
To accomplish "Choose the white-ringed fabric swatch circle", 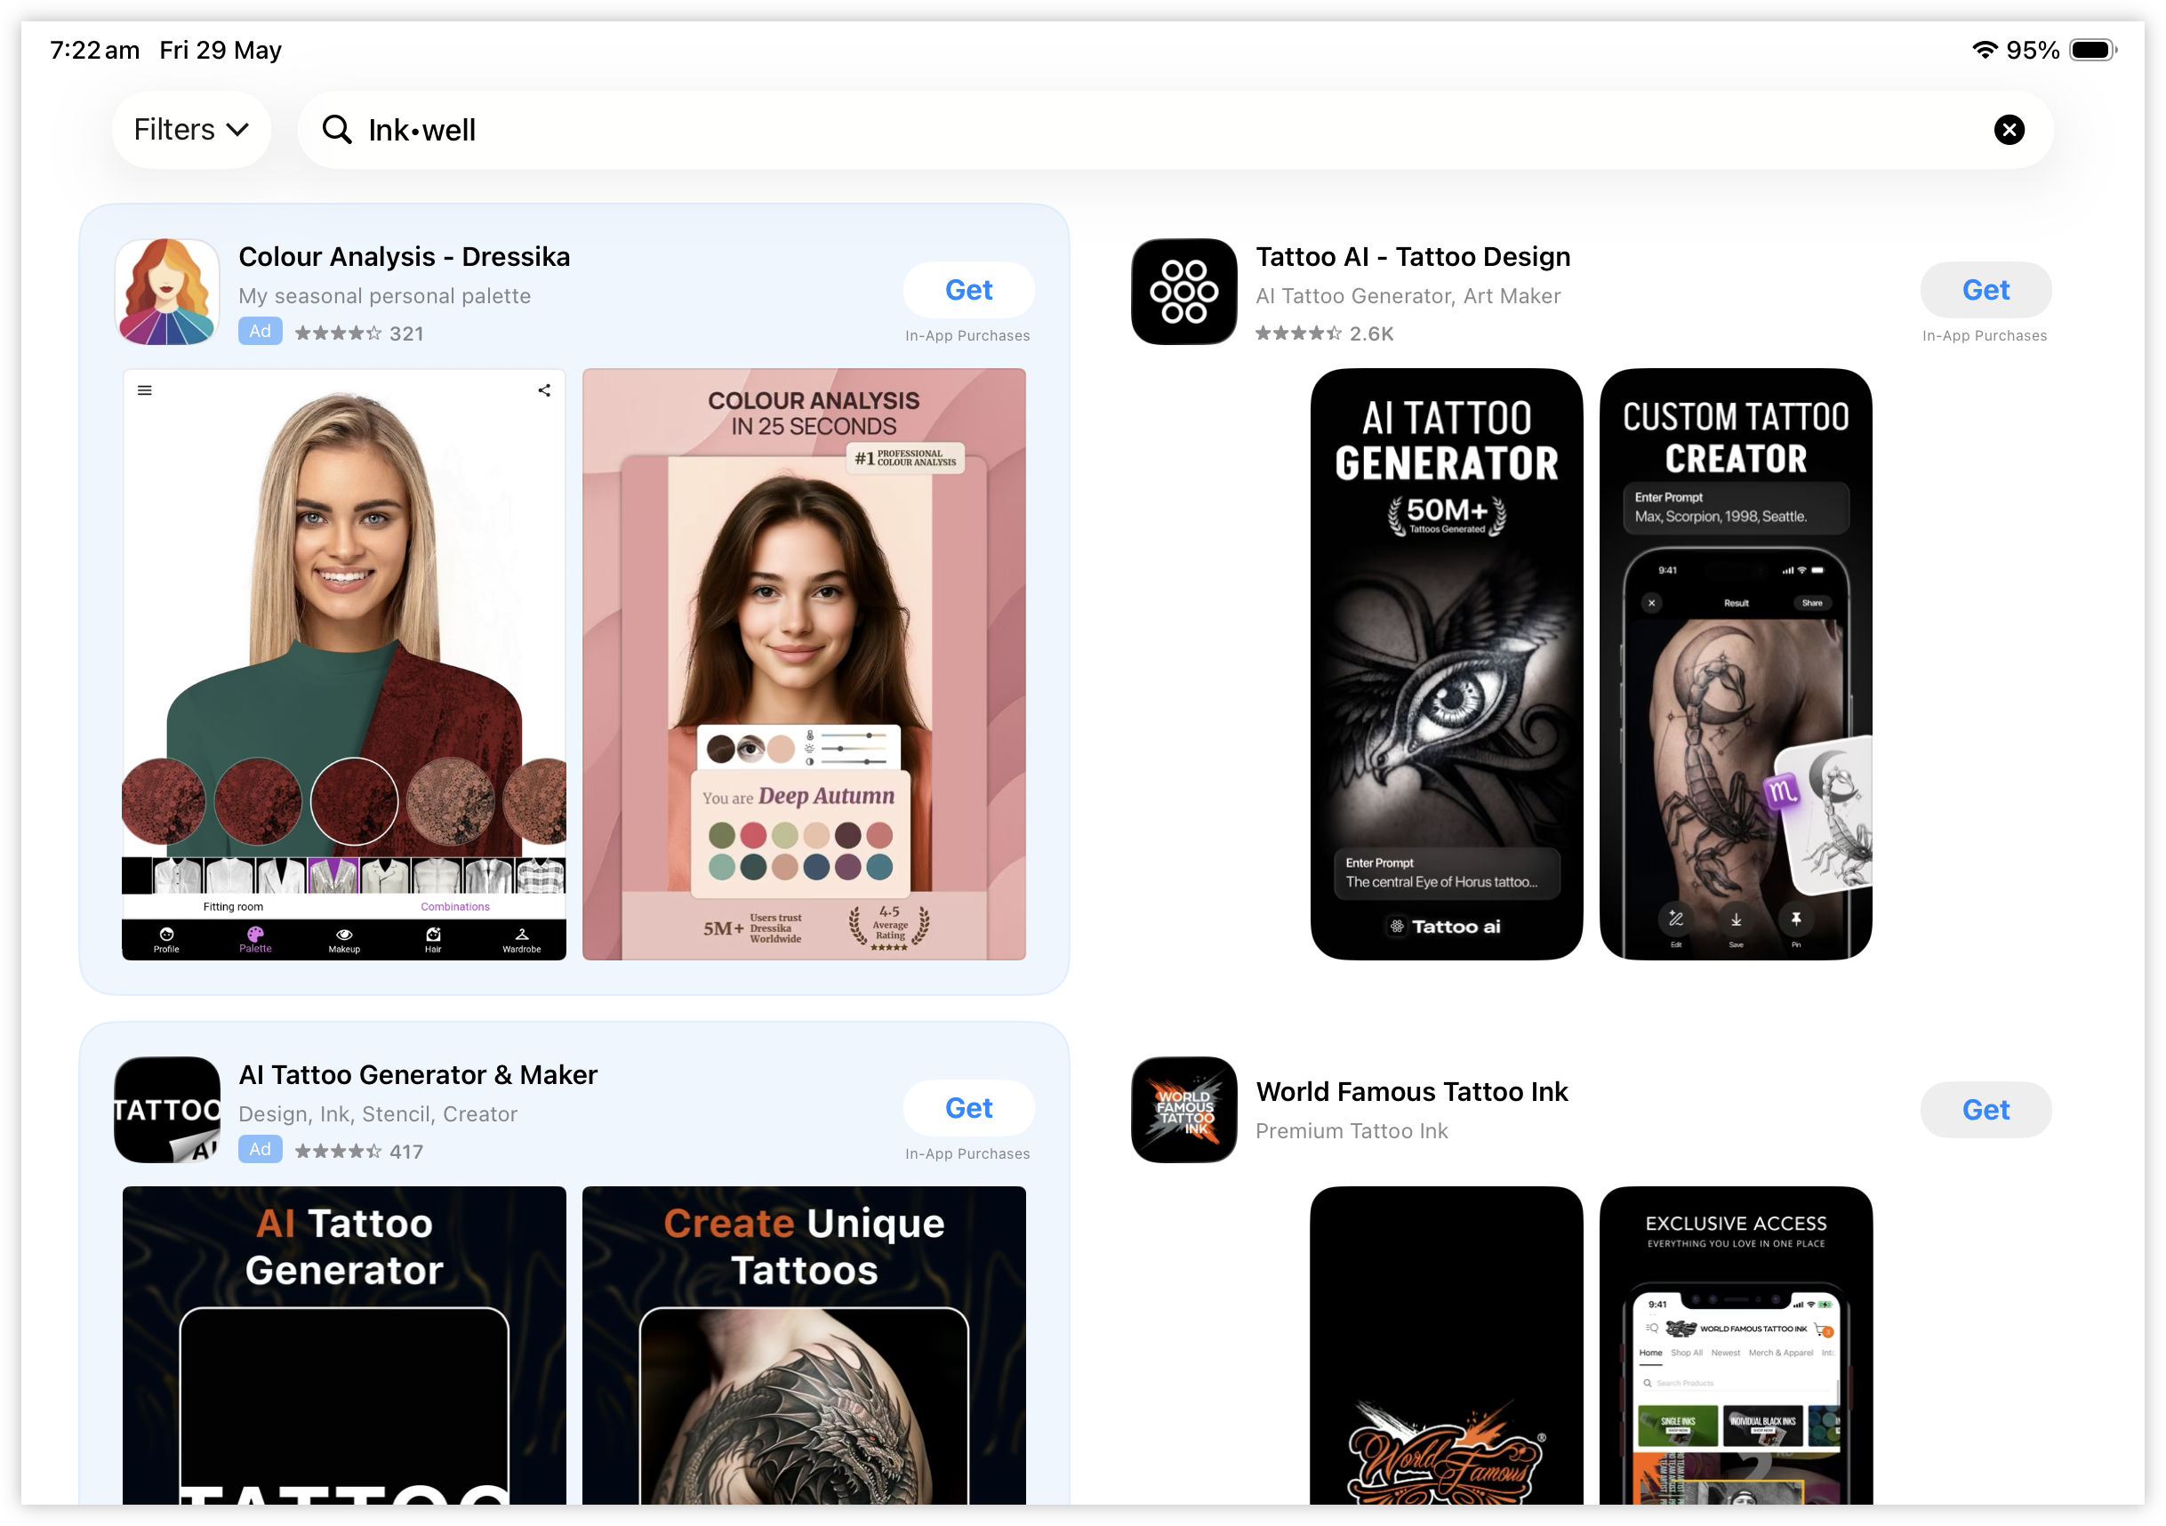I will 355,800.
